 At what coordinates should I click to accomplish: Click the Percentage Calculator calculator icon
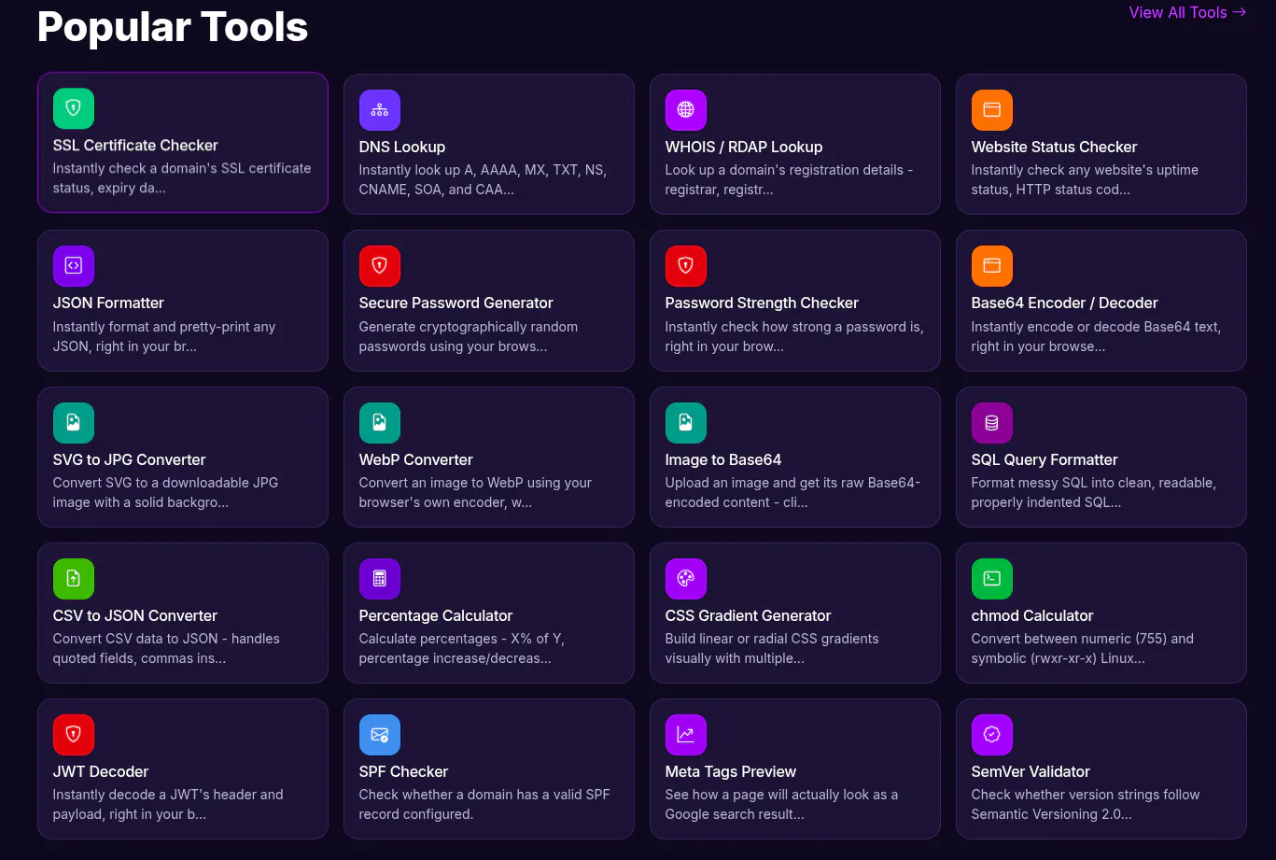click(x=380, y=579)
